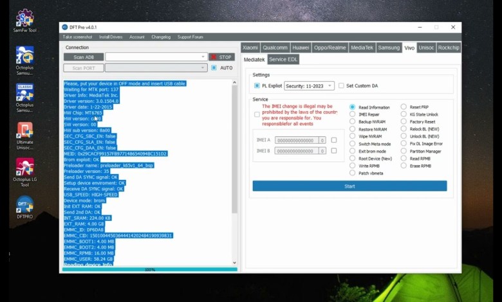Image resolution: width=502 pixels, height=302 pixels.
Task: Select the Write RPMB option
Action: tap(353, 166)
